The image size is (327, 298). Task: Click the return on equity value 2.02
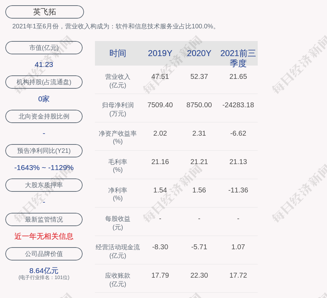pos(160,133)
